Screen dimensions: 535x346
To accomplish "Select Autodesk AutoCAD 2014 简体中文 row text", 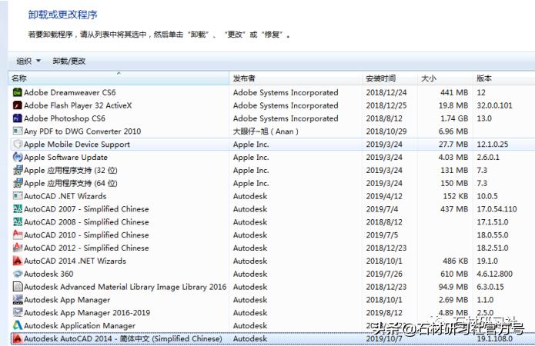I will (x=123, y=338).
